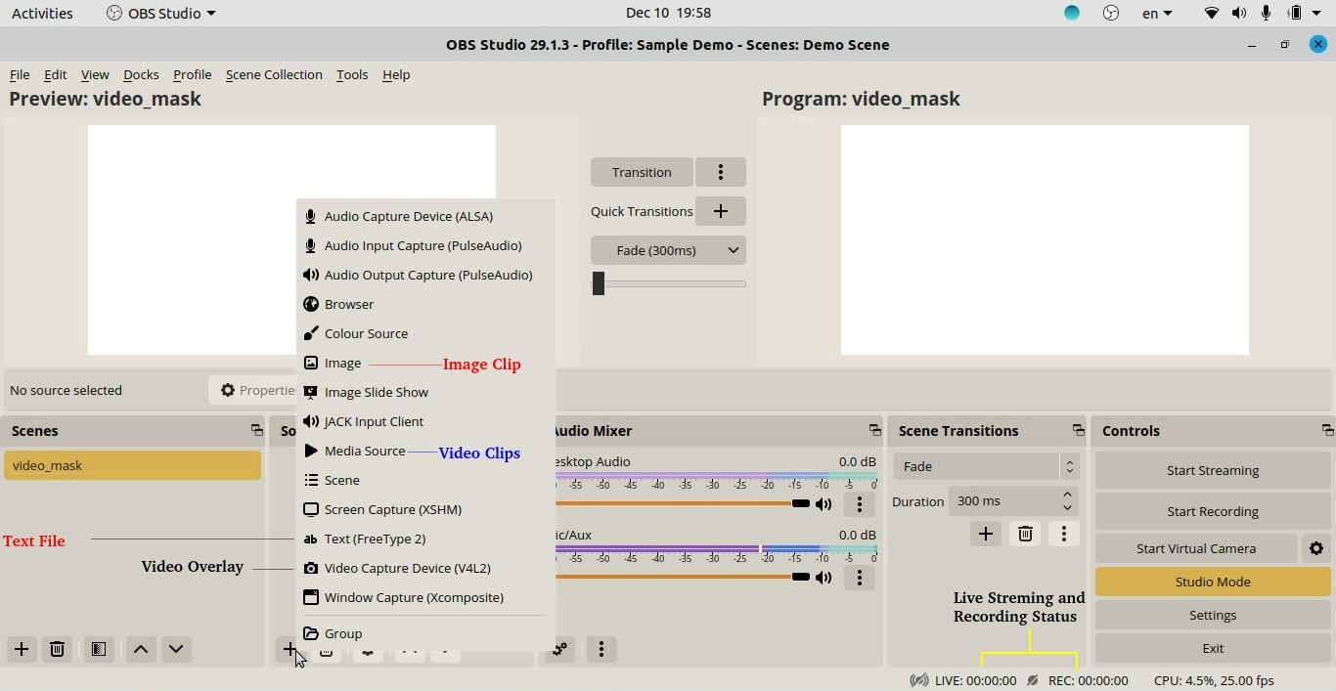Image resolution: width=1336 pixels, height=691 pixels.
Task: Add a Browser source
Action: click(x=425, y=304)
